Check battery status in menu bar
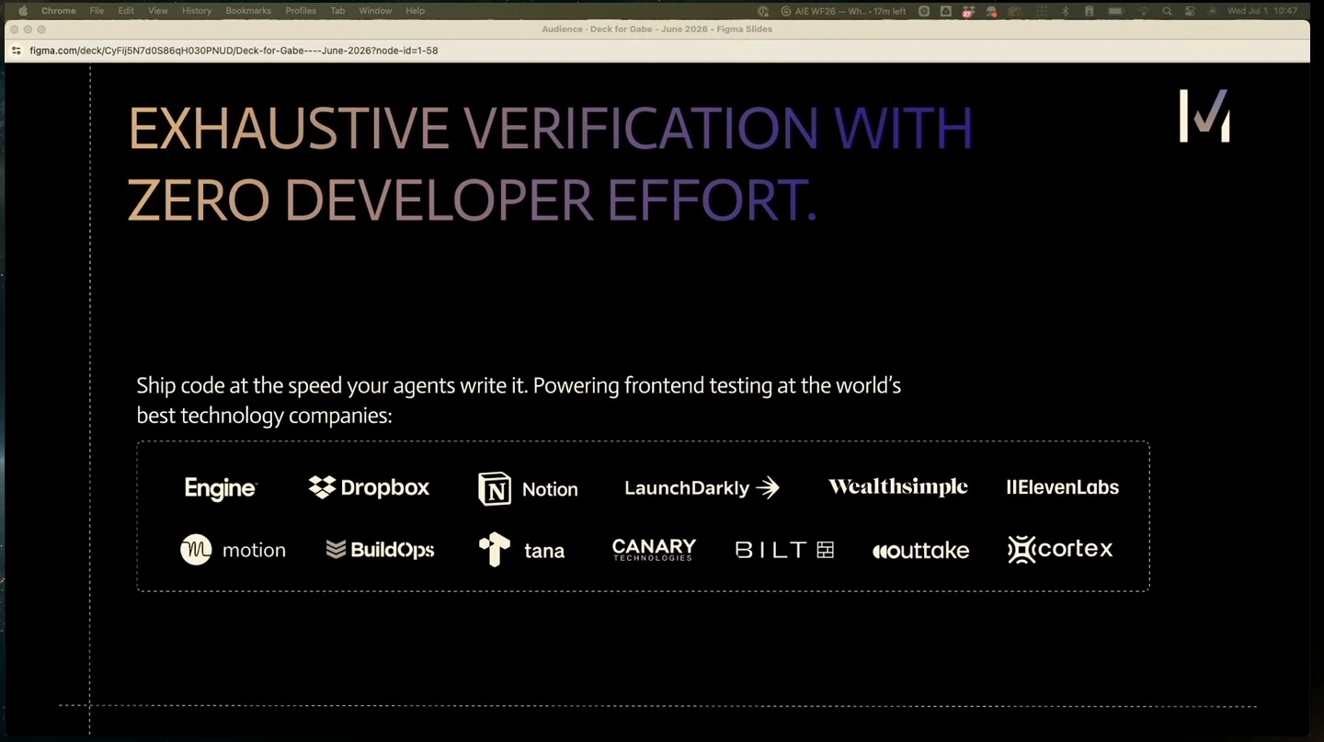Image resolution: width=1324 pixels, height=742 pixels. point(1115,11)
